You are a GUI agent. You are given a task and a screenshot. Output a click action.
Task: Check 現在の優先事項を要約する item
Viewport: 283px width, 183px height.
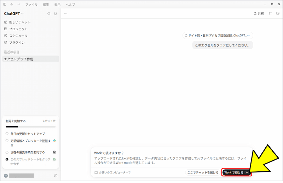(7, 152)
